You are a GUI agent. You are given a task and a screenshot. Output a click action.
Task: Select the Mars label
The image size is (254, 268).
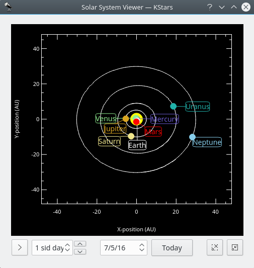tap(153, 132)
